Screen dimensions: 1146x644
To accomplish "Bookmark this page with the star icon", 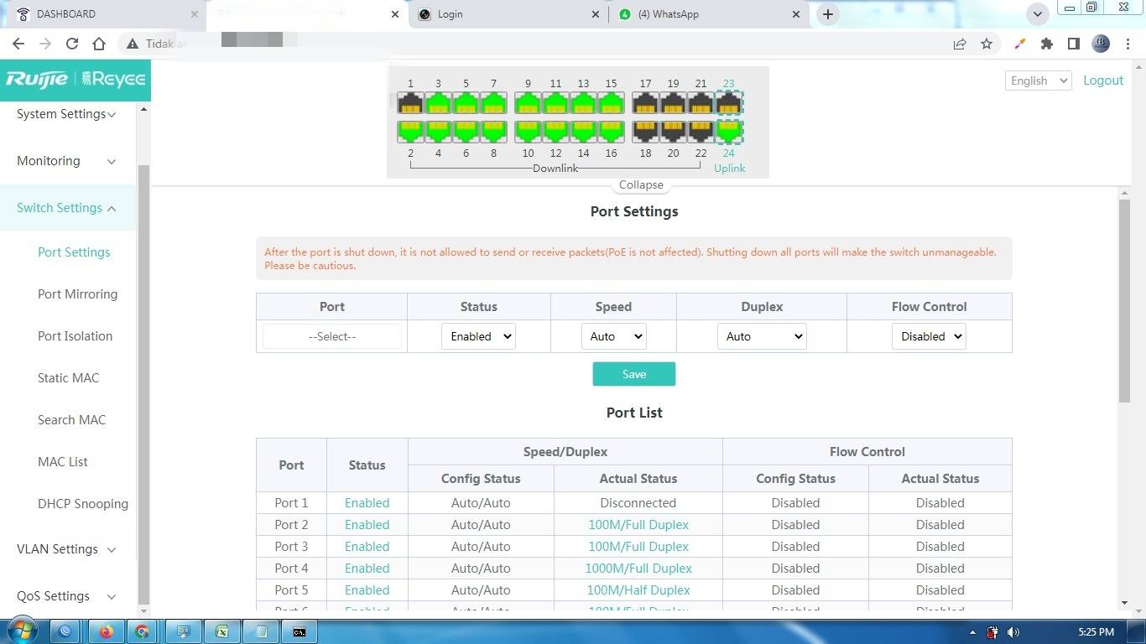I will (987, 44).
